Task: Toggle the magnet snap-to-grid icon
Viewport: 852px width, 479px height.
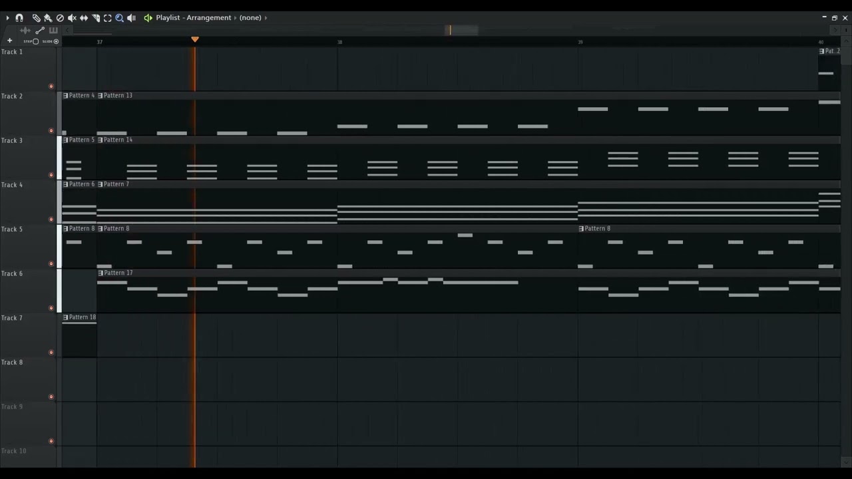Action: (19, 18)
